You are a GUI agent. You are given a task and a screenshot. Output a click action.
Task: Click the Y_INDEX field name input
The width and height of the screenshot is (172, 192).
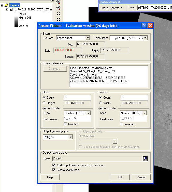pyautogui.click(x=77, y=119)
